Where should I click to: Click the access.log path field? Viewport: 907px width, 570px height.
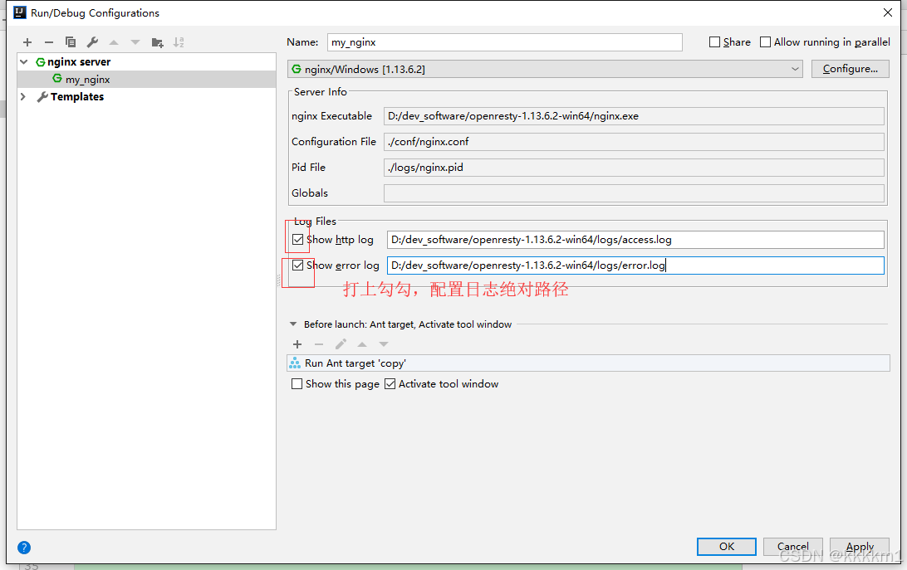(635, 240)
